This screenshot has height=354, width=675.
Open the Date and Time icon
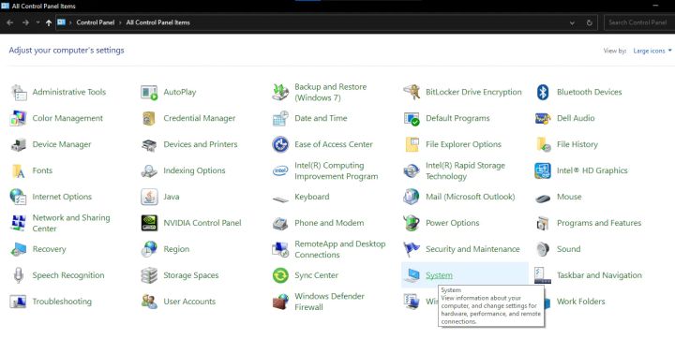tap(280, 118)
